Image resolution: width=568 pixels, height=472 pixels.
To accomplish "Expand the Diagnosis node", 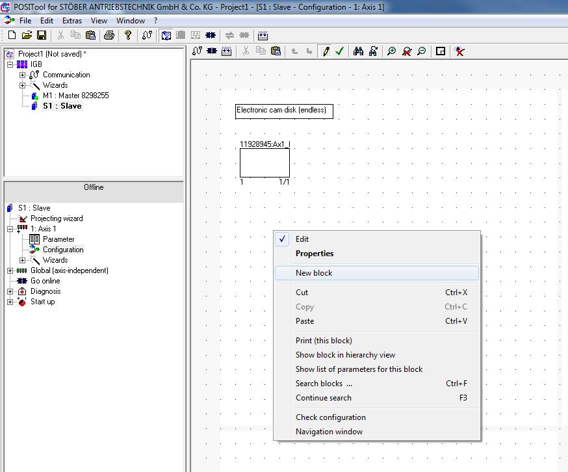I will 10,291.
